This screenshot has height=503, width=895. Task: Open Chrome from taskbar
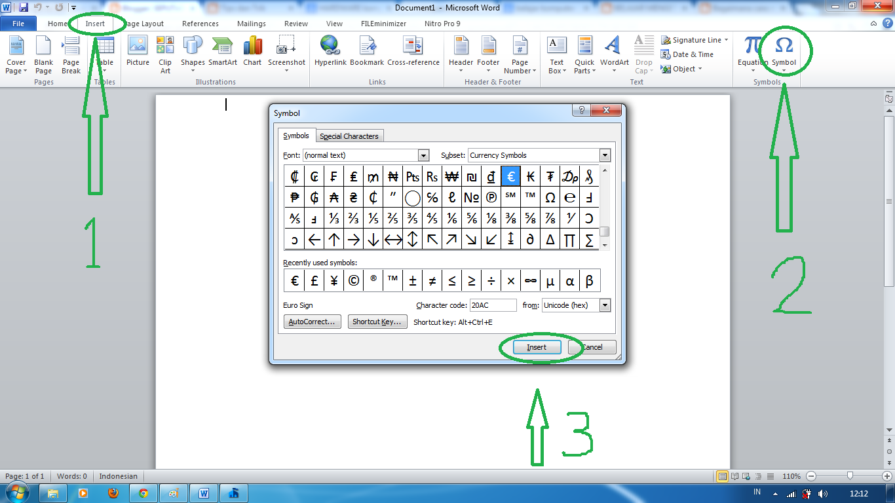(x=143, y=493)
